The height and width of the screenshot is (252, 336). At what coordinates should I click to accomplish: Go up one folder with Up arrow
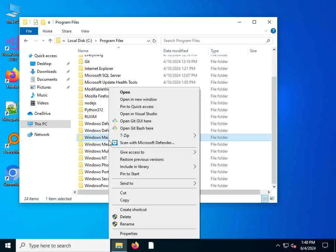click(x=50, y=41)
